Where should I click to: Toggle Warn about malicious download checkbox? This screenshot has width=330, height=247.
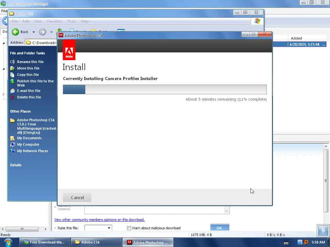129,228
